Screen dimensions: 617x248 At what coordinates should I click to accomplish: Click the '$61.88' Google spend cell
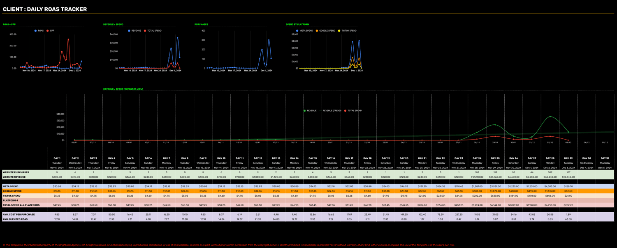click(x=459, y=191)
